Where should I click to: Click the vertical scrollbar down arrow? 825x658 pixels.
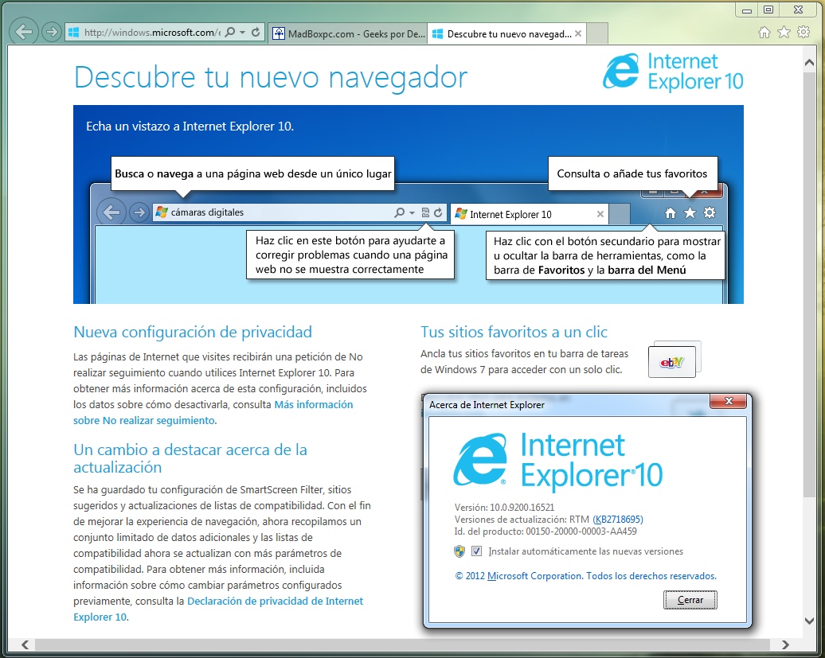(810, 621)
